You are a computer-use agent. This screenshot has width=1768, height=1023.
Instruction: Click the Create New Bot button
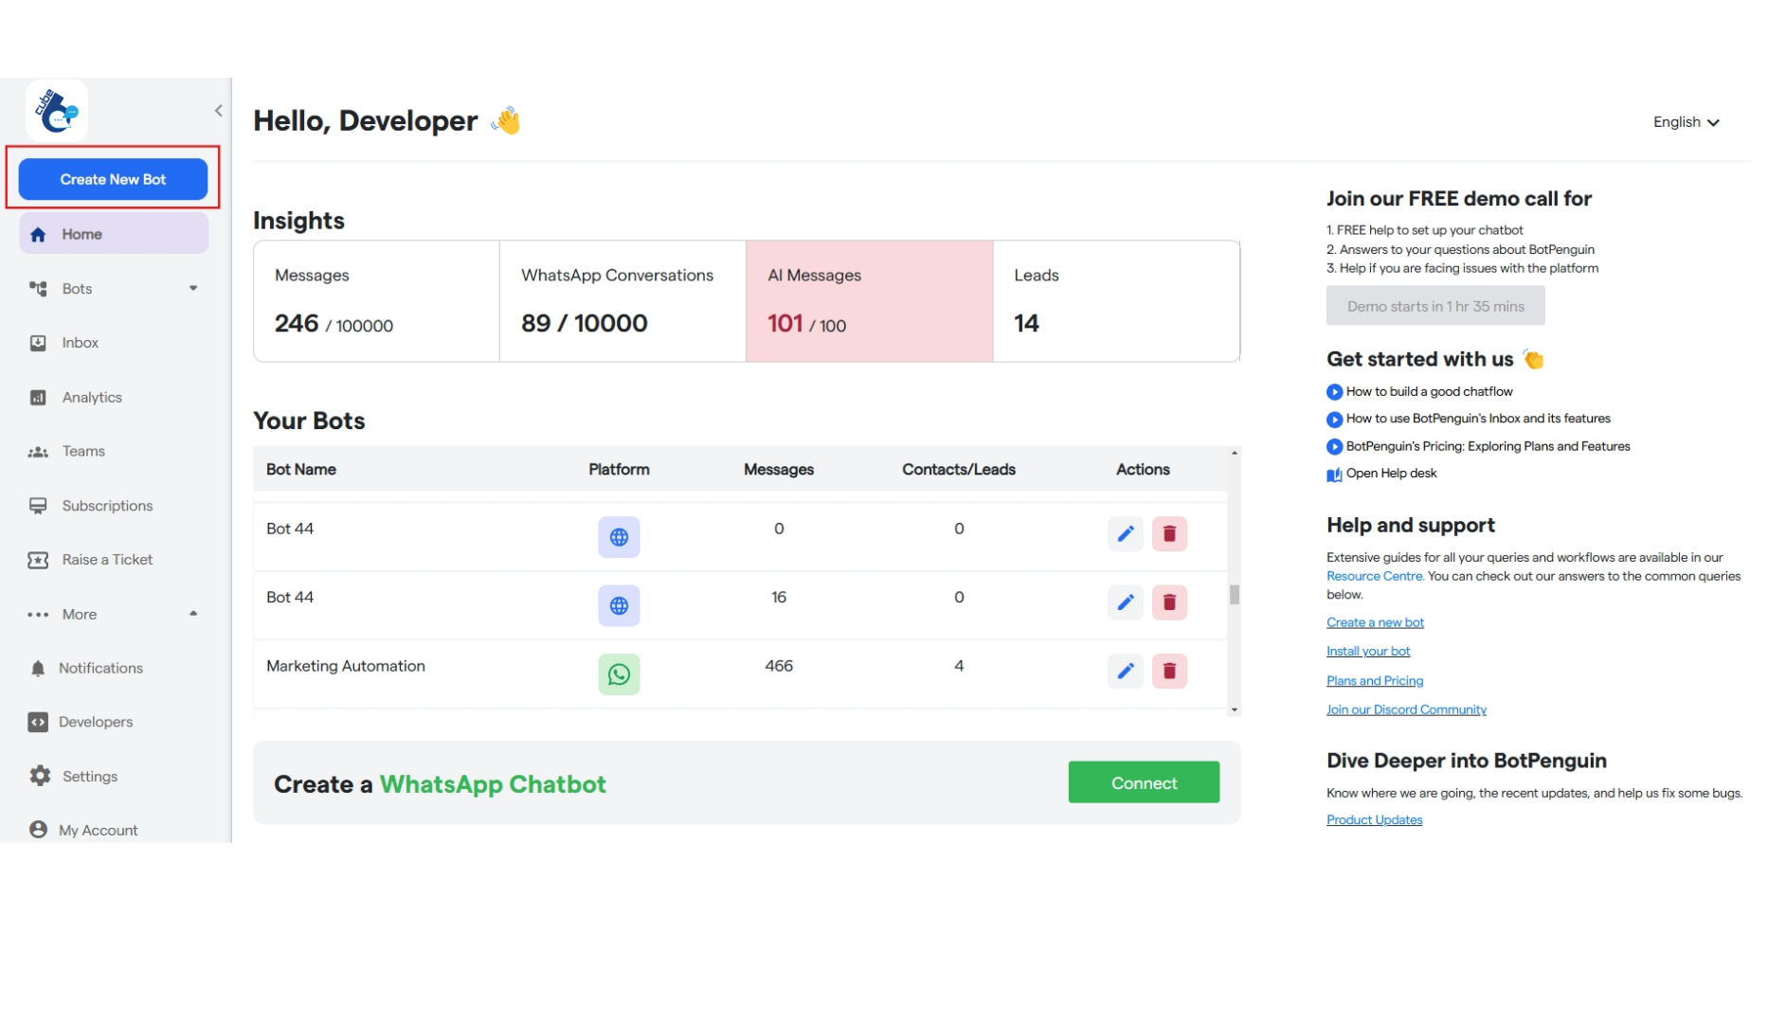[x=112, y=178]
